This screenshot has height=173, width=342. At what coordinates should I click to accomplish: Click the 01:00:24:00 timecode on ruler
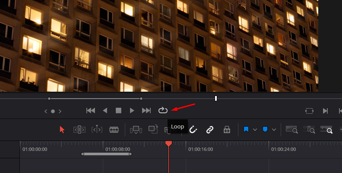284,149
